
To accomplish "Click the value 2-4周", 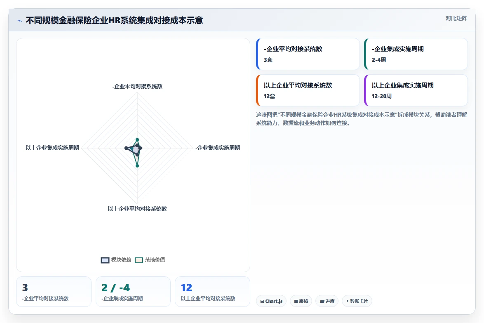I will [379, 60].
